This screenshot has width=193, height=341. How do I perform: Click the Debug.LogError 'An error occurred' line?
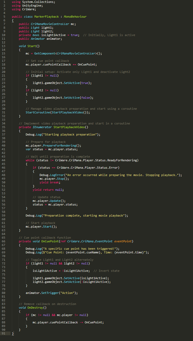click(111, 175)
